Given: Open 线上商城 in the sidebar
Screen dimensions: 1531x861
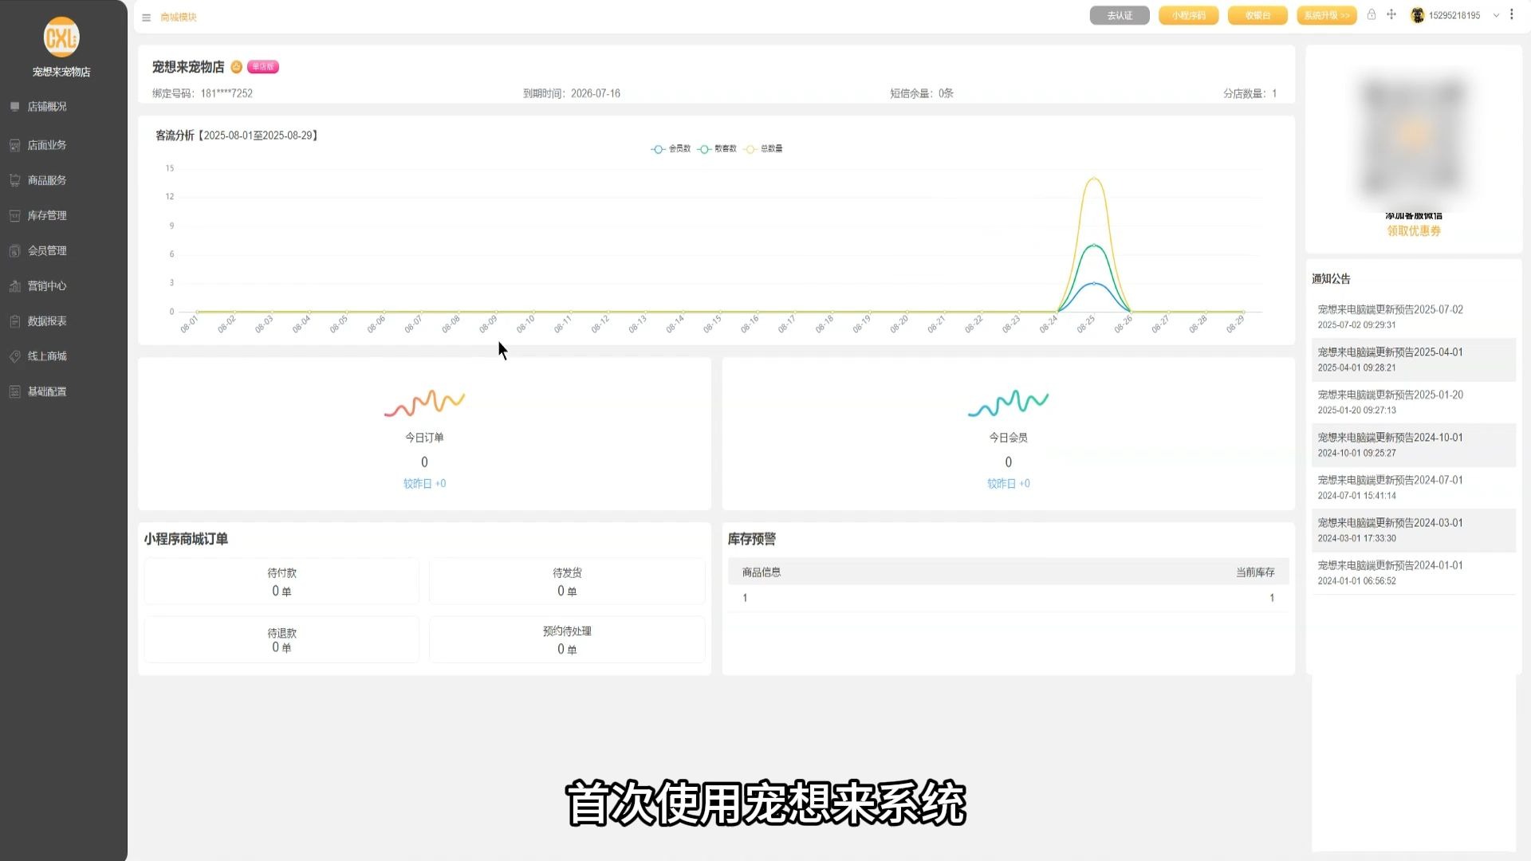Looking at the screenshot, I should [x=47, y=356].
